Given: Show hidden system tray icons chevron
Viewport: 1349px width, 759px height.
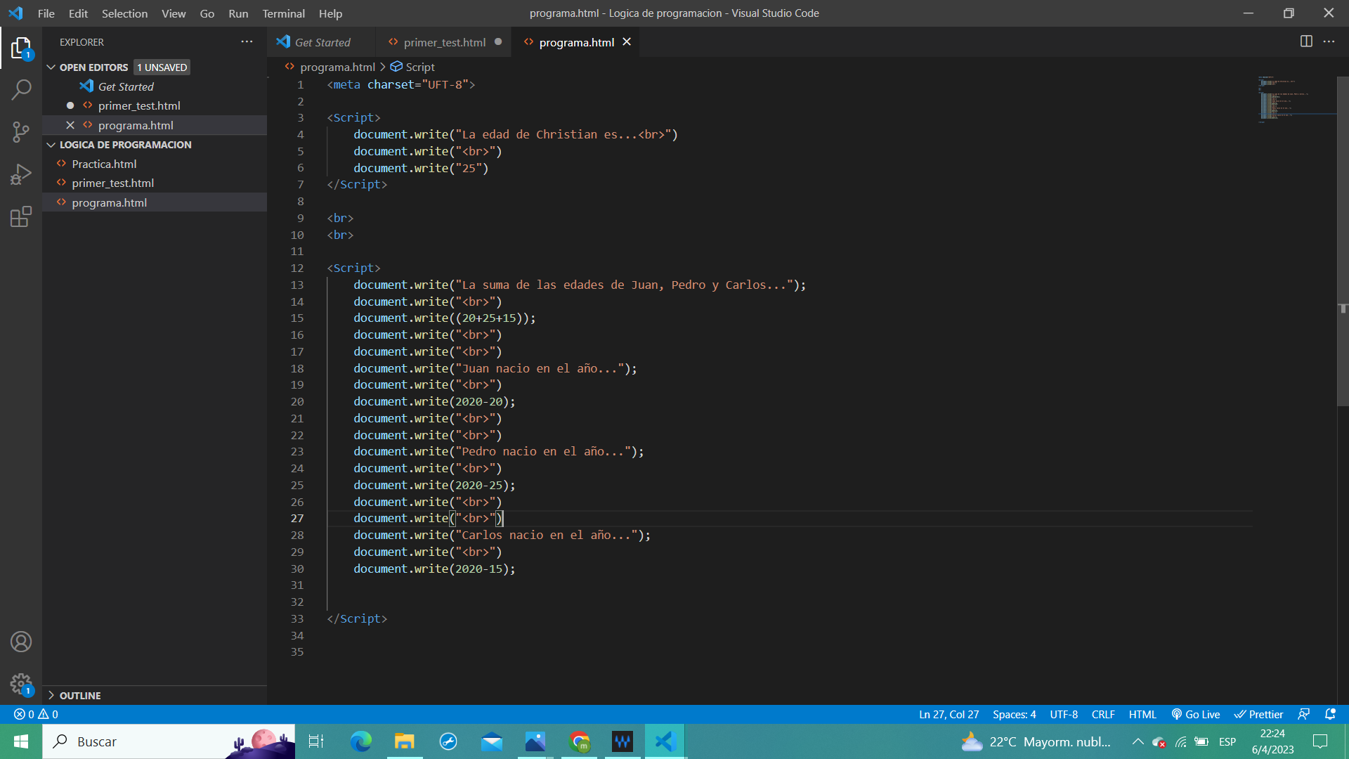Looking at the screenshot, I should click(1138, 741).
